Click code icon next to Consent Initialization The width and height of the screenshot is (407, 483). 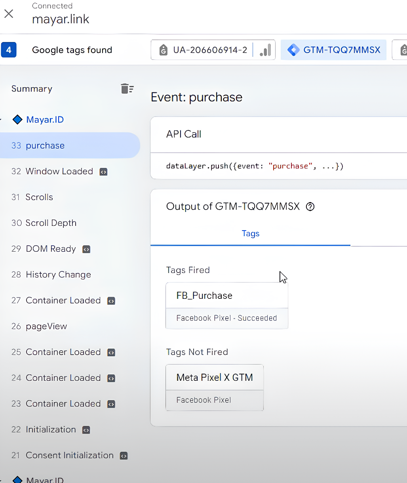click(124, 456)
